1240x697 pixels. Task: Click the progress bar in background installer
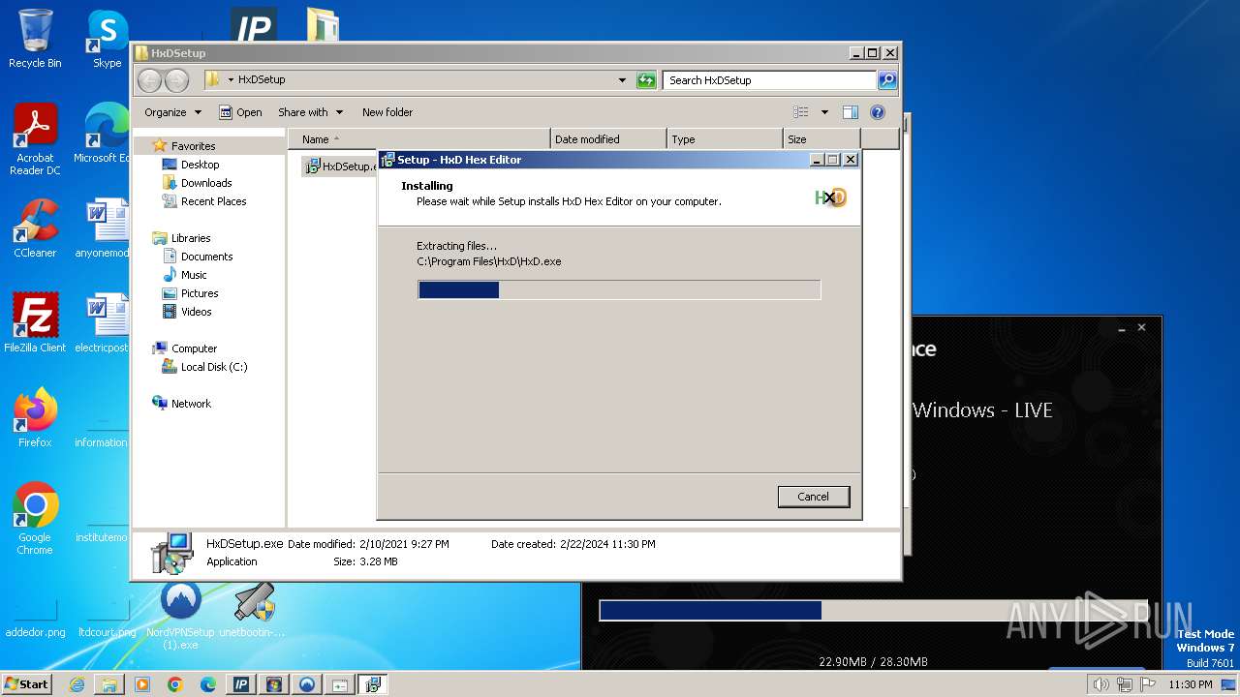coord(872,610)
